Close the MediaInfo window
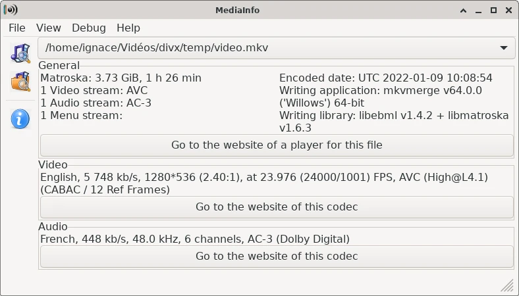 point(509,11)
